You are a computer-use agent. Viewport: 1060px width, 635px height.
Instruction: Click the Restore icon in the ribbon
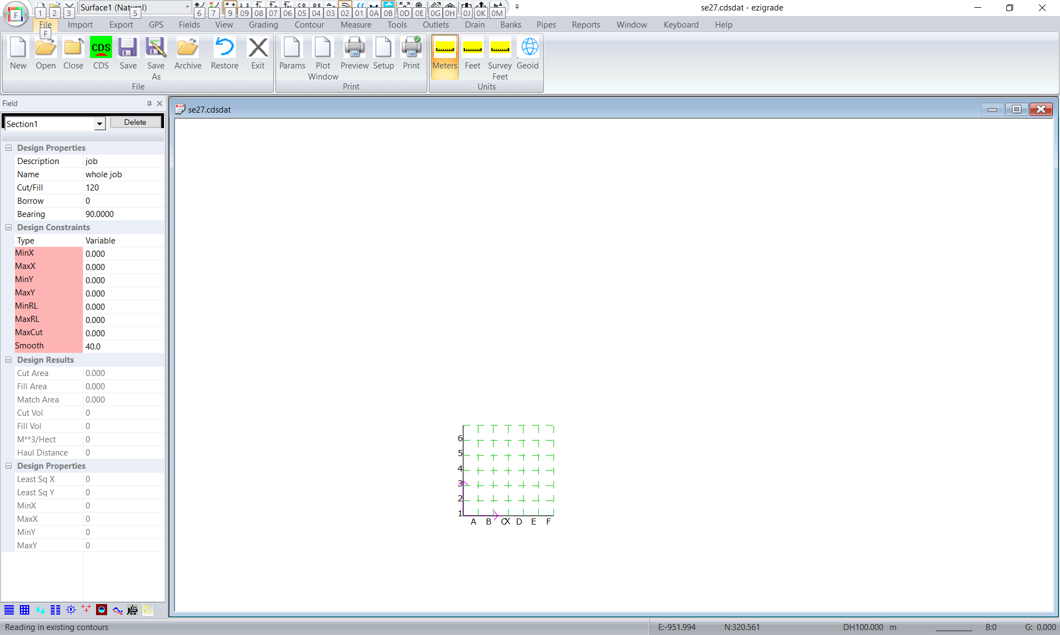tap(224, 54)
